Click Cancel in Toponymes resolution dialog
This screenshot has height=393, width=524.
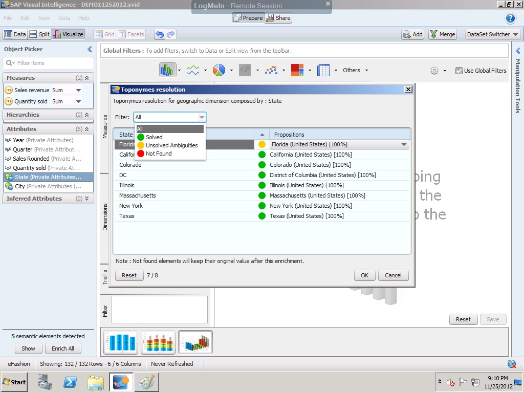pyautogui.click(x=393, y=275)
